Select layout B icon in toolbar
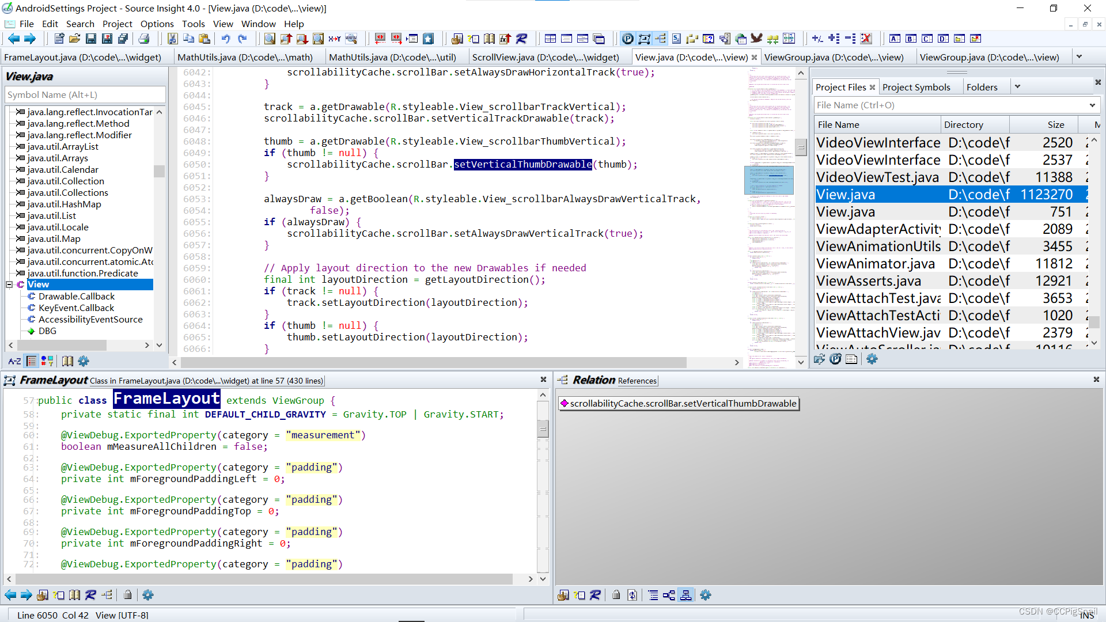This screenshot has height=622, width=1106. click(x=911, y=39)
